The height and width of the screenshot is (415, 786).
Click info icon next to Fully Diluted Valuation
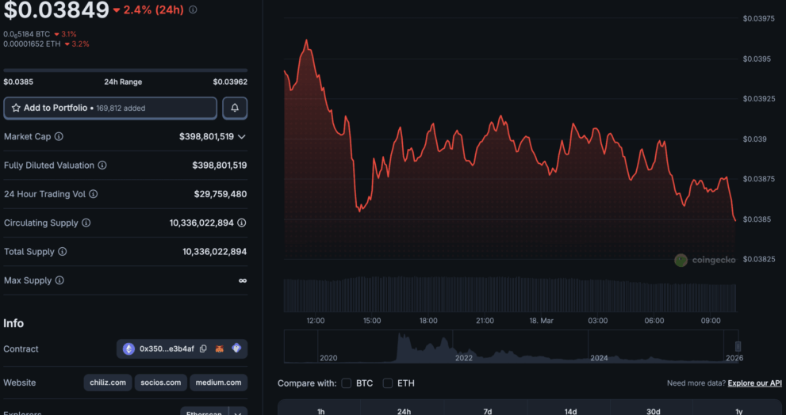(102, 166)
